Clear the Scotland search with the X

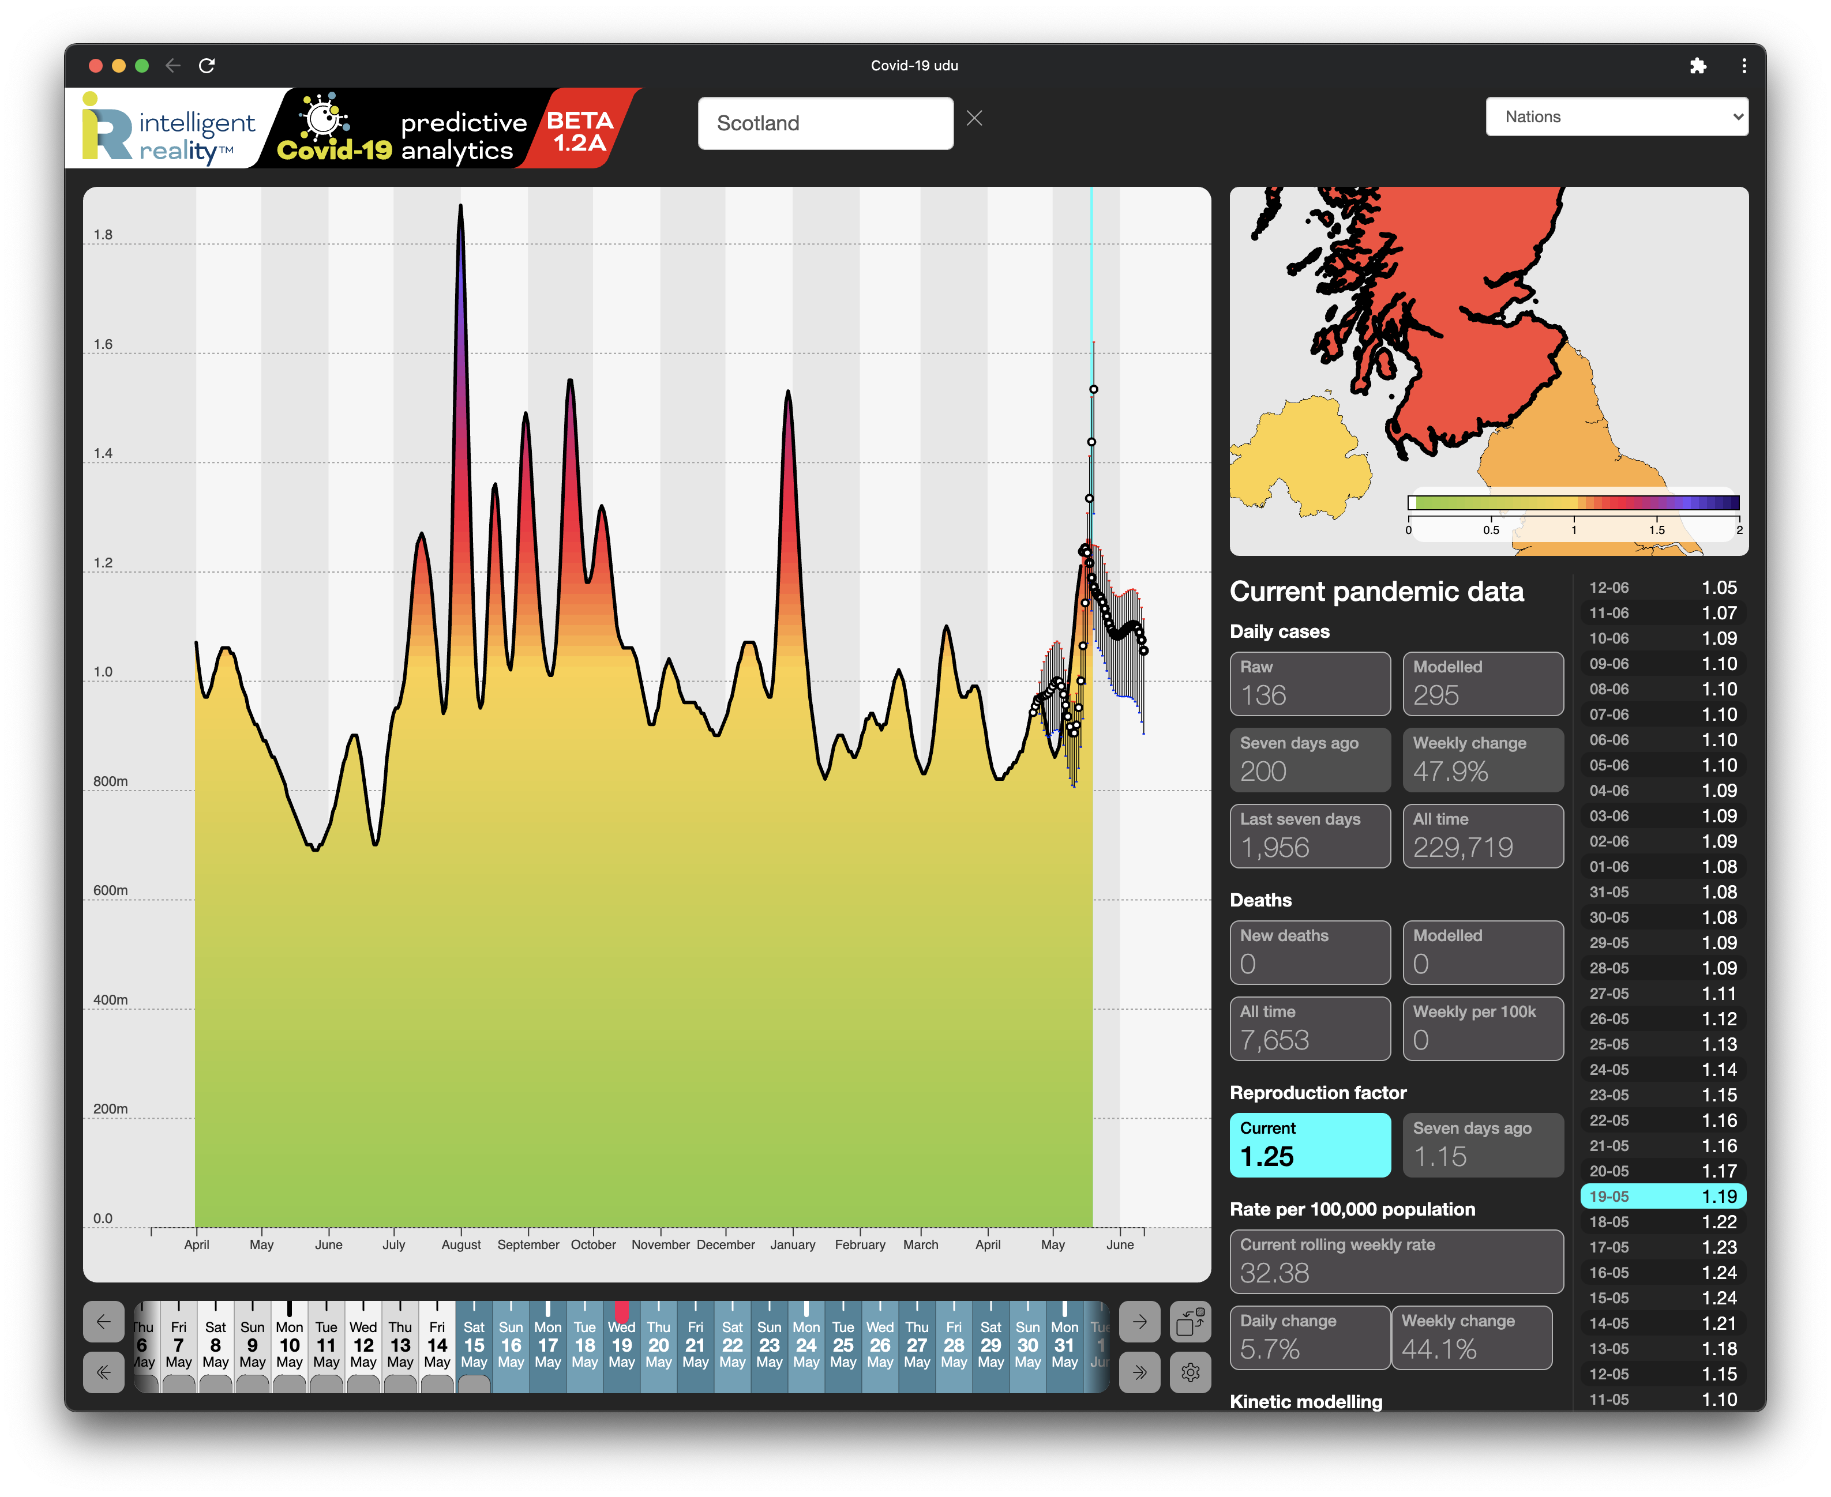pyautogui.click(x=974, y=118)
